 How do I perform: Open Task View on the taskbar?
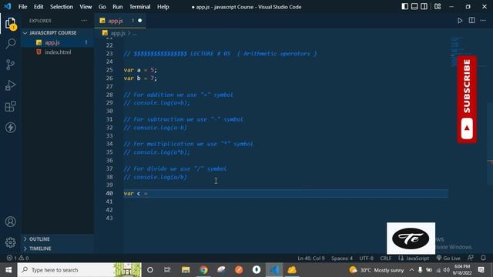point(167,270)
